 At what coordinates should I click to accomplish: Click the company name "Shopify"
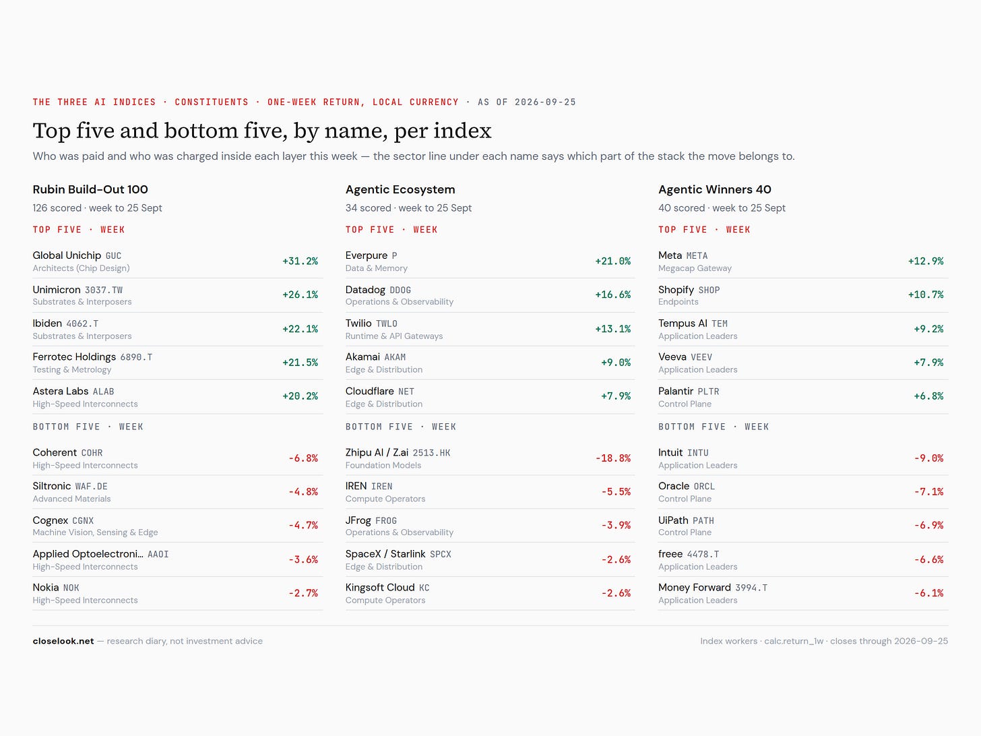pos(676,290)
